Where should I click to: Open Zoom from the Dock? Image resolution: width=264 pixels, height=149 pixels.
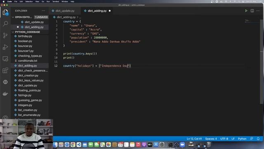tap(182, 144)
